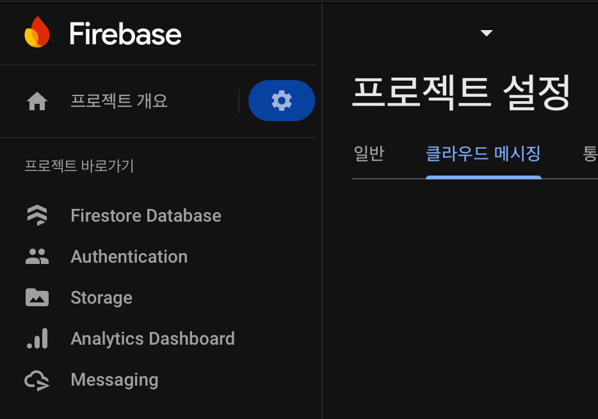Open Analytics Dashboard in the sidebar
The width and height of the screenshot is (598, 419).
(153, 338)
